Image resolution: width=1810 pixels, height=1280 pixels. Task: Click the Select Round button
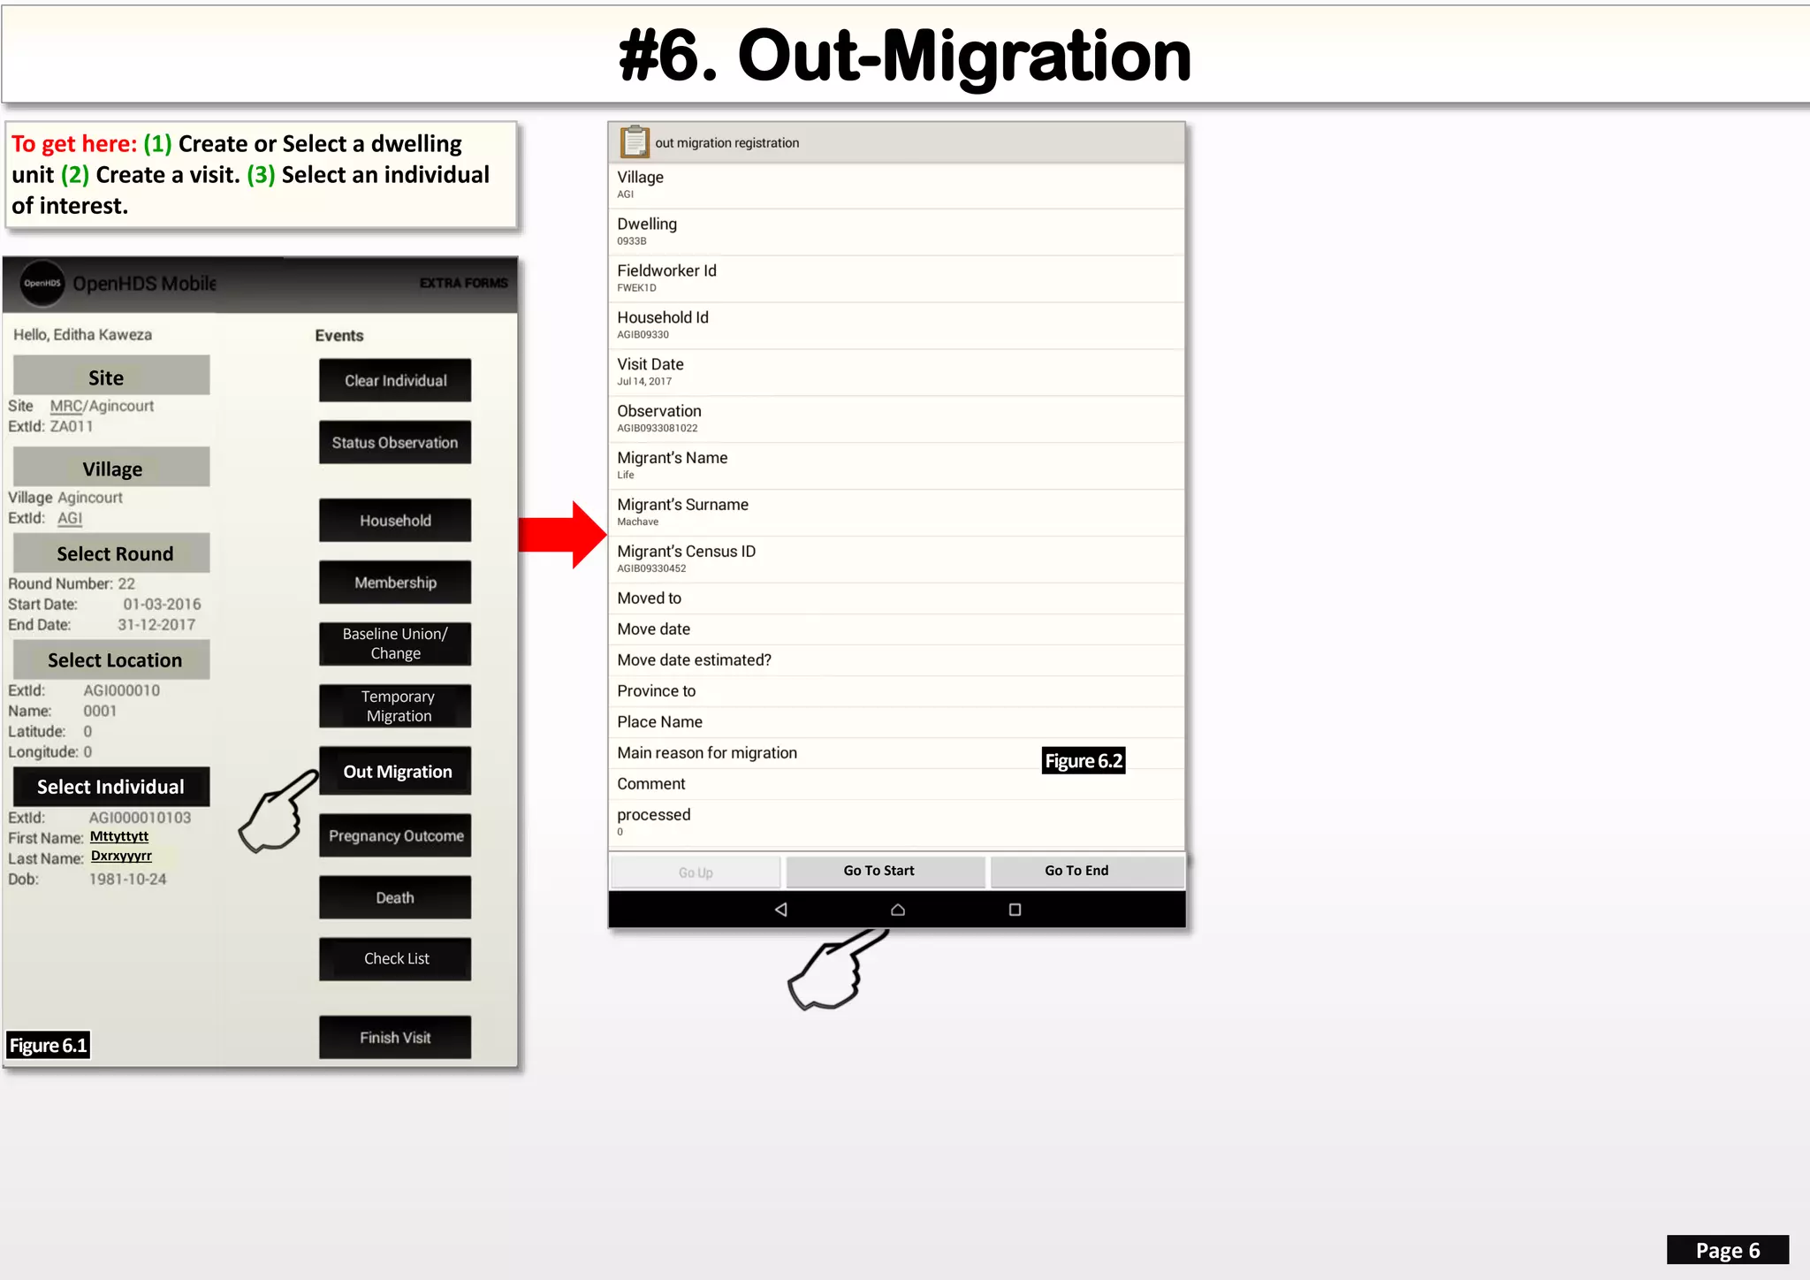click(x=111, y=552)
